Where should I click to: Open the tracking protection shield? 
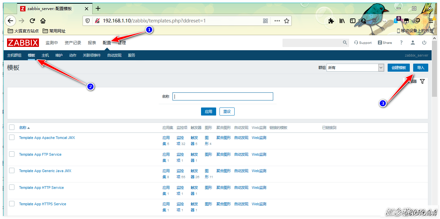[x=88, y=21]
